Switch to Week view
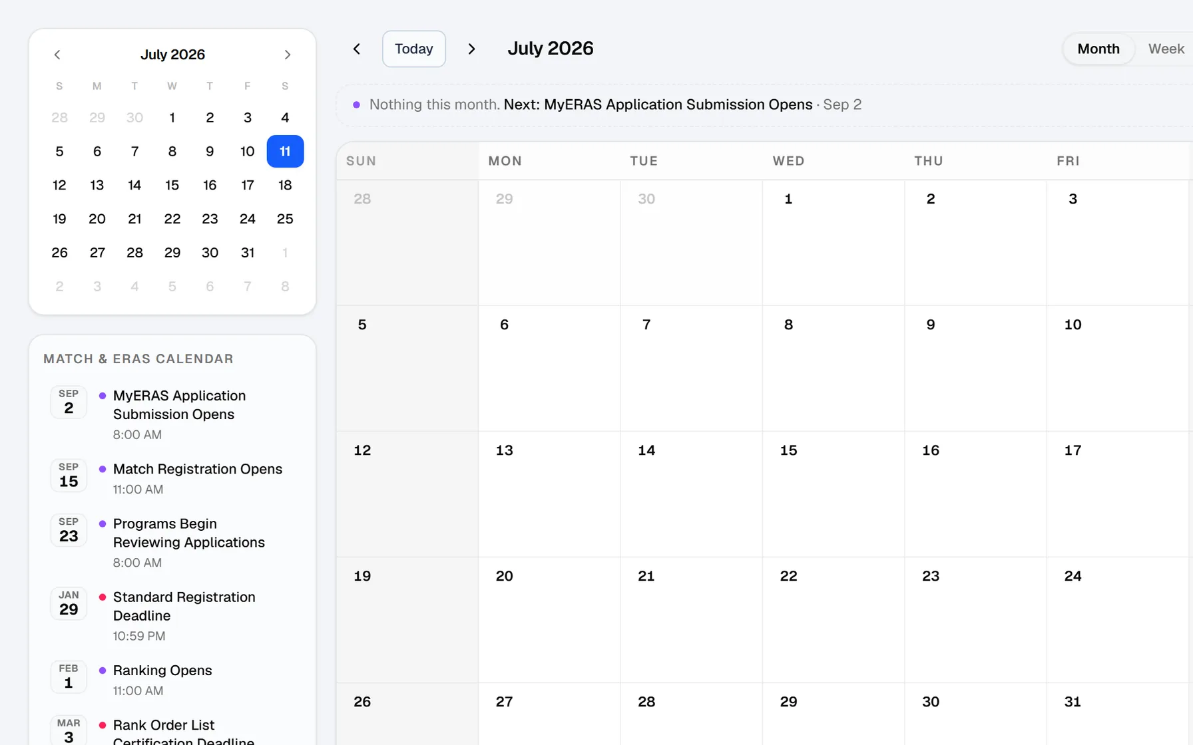This screenshot has width=1193, height=745. pyautogui.click(x=1166, y=49)
